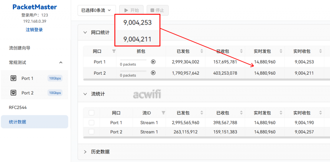Start capture for Port 1 row

pos(153,62)
